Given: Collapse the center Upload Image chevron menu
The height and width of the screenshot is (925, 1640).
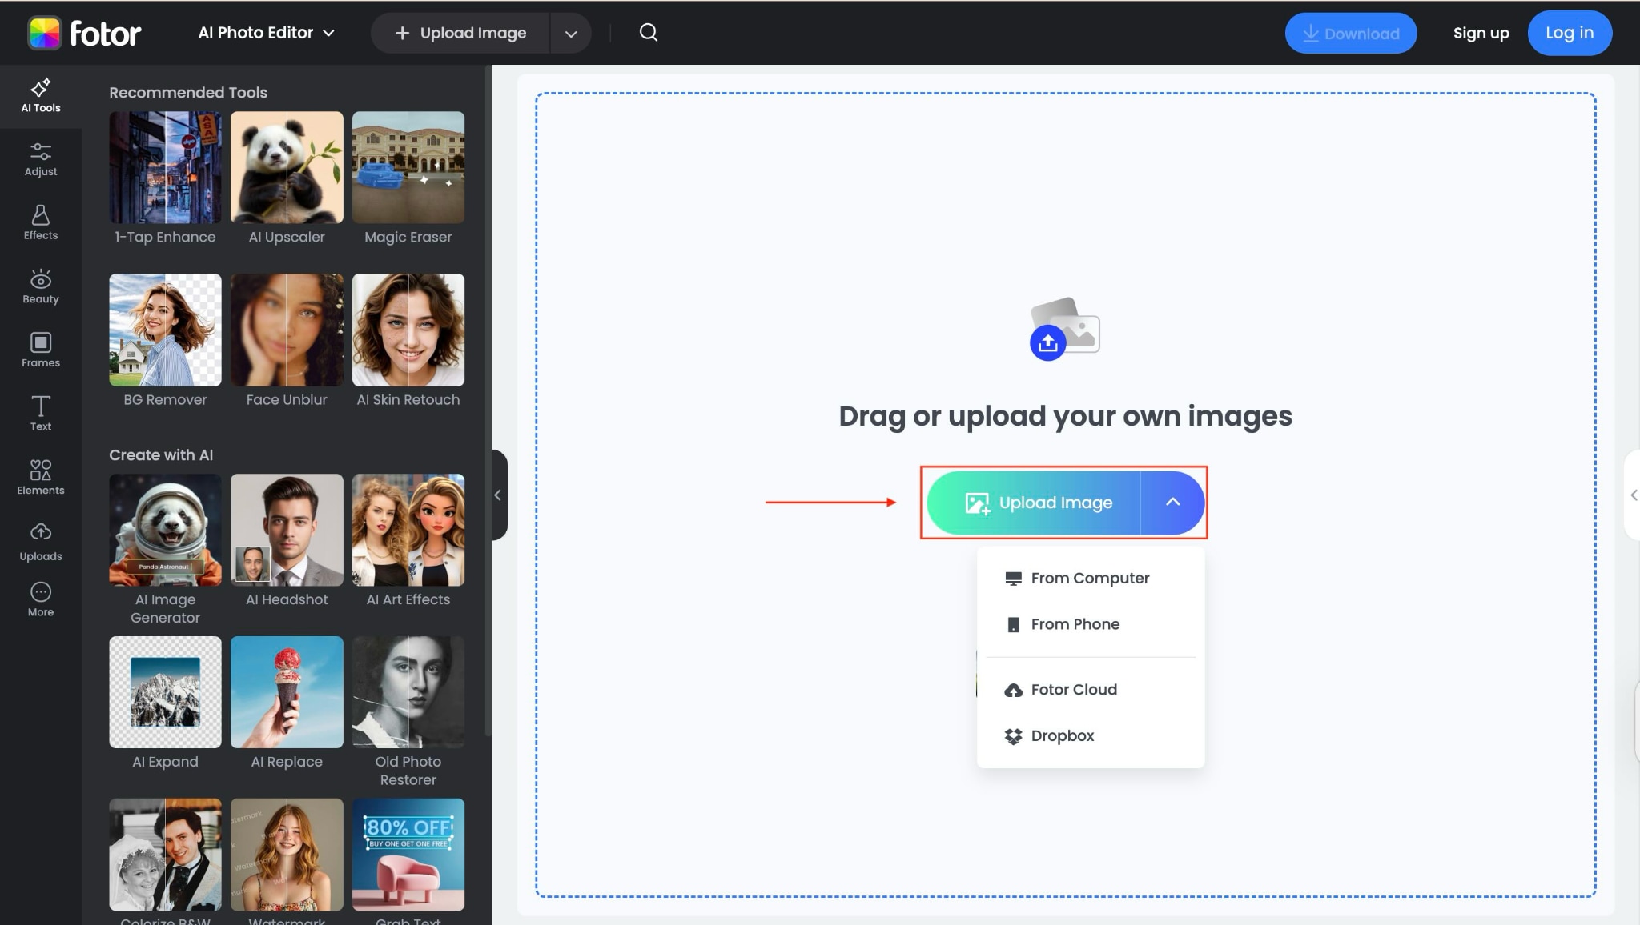Looking at the screenshot, I should (x=1172, y=503).
